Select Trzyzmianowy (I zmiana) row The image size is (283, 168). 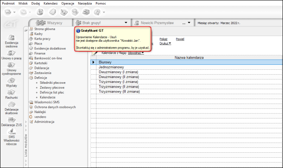coord(187,82)
